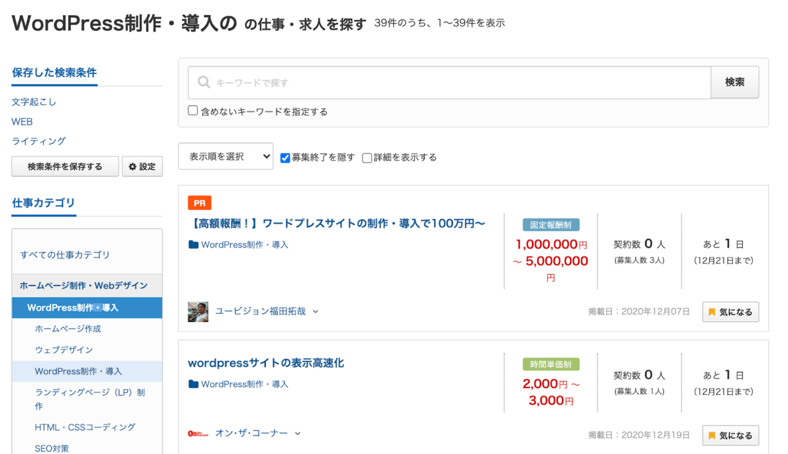Open the gear 設定 button
This screenshot has height=454, width=788.
[142, 167]
